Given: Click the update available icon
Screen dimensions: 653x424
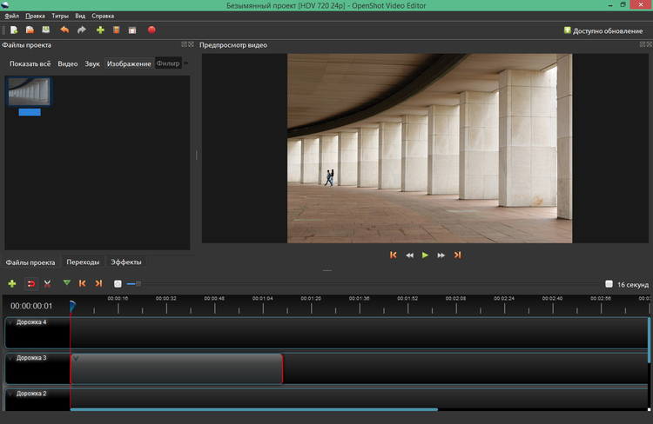Looking at the screenshot, I should tap(567, 30).
